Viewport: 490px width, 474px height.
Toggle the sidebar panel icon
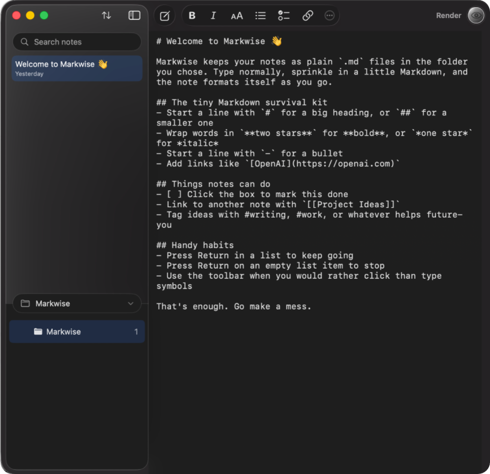click(134, 15)
